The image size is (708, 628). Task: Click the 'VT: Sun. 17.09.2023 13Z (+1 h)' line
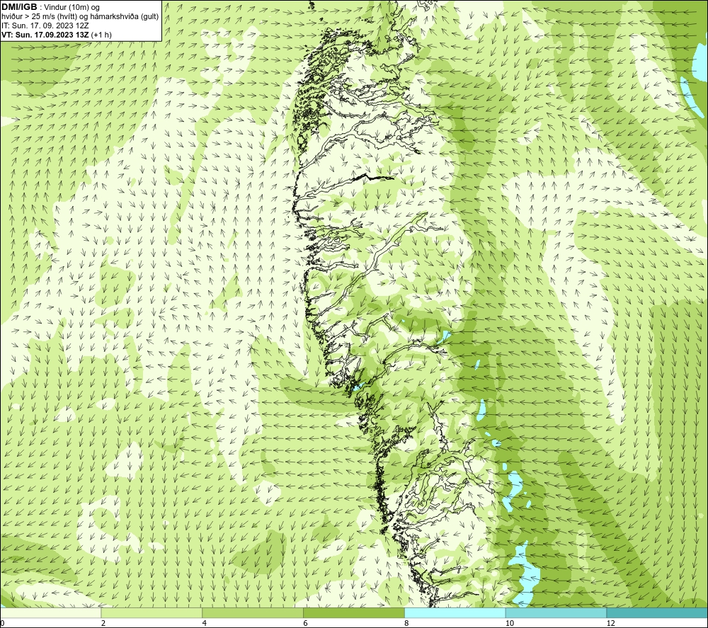(57, 34)
